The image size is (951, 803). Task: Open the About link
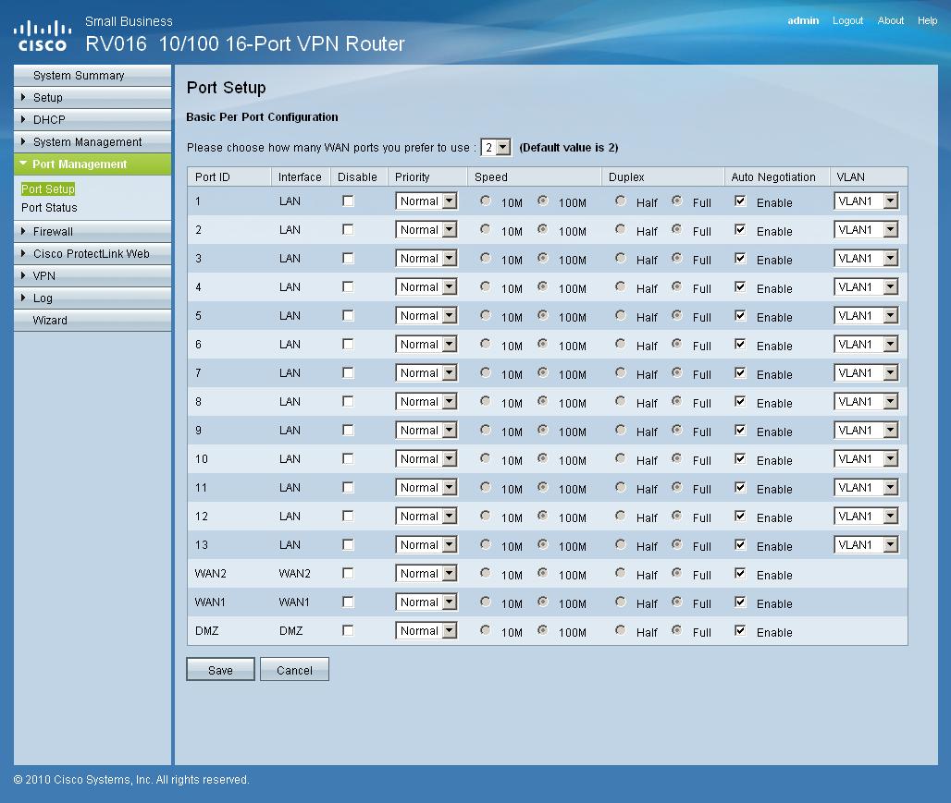coord(890,20)
